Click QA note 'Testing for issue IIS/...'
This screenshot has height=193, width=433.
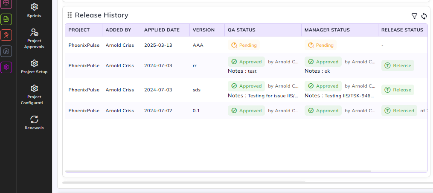pyautogui.click(x=273, y=96)
